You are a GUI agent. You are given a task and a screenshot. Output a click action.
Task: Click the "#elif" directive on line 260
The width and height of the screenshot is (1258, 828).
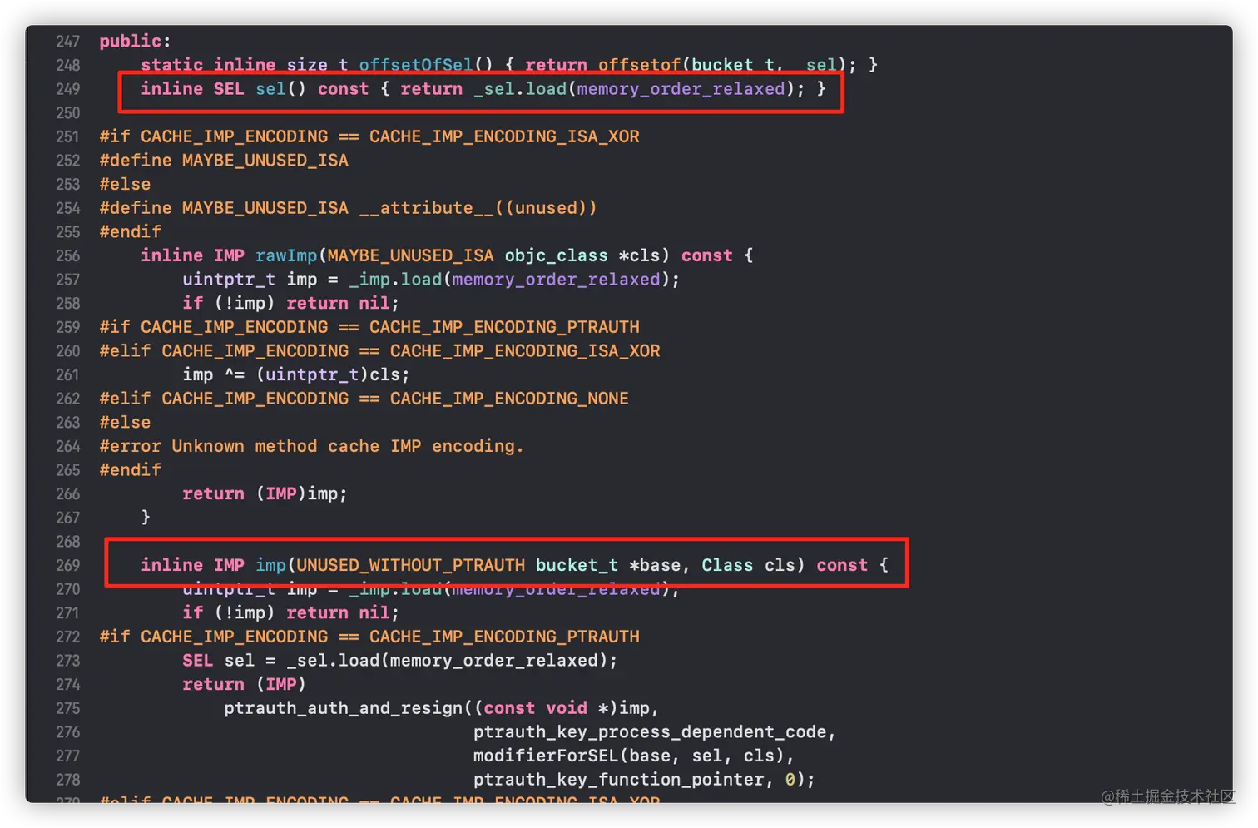coord(125,351)
